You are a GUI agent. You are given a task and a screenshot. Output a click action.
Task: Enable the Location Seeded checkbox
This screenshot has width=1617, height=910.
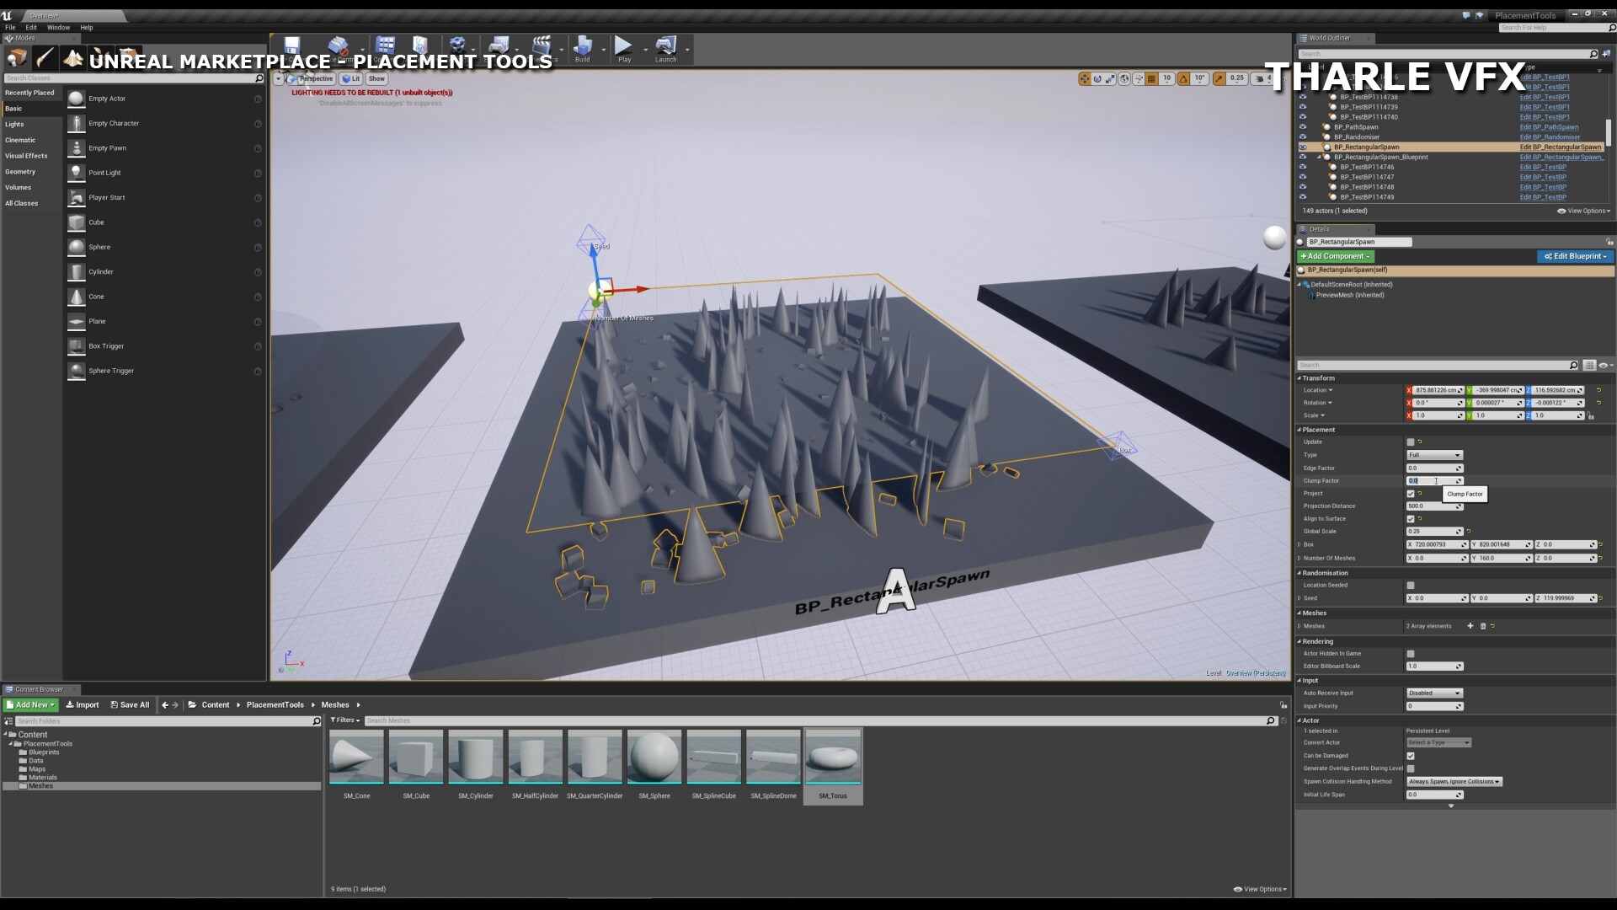(1411, 585)
